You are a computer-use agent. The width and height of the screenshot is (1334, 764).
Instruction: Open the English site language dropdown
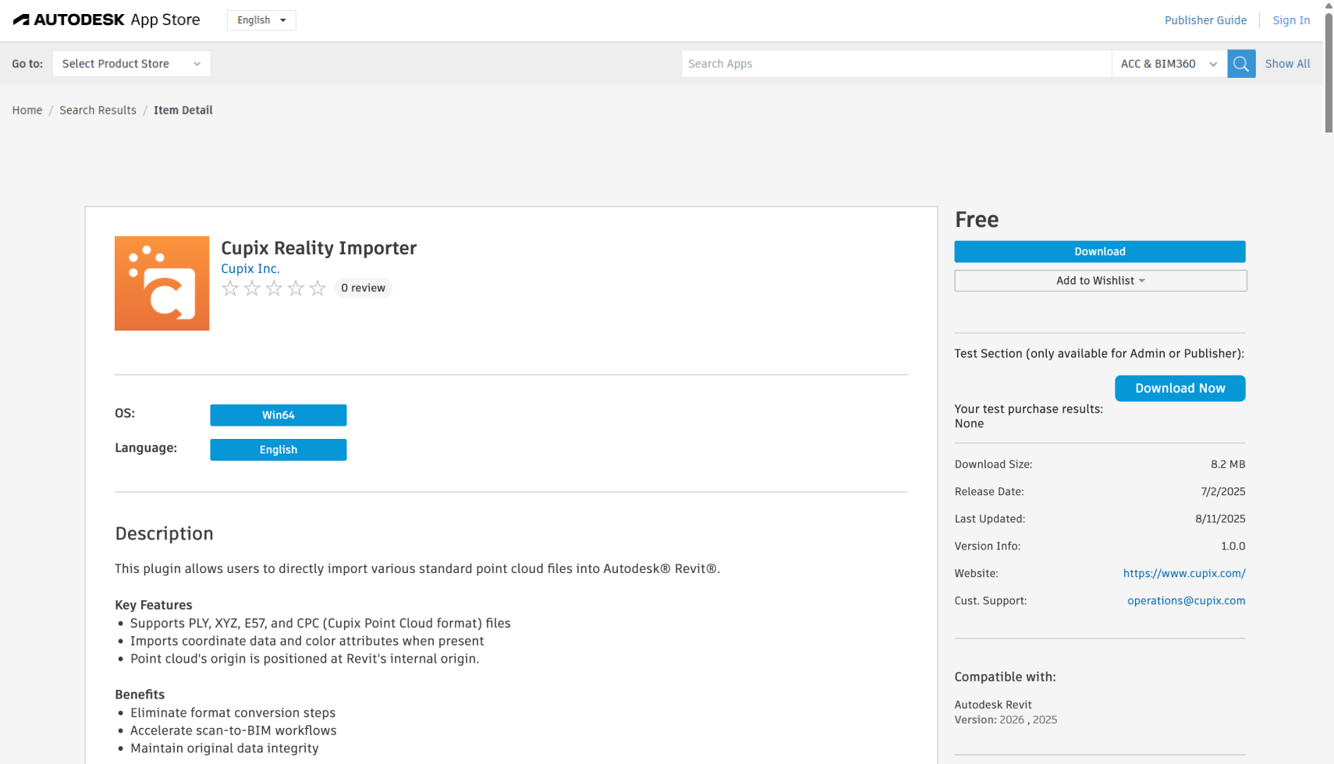tap(261, 19)
